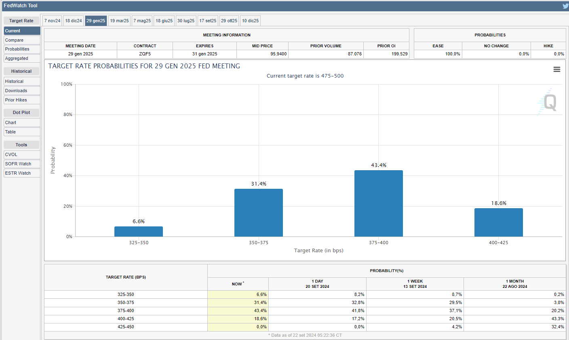Open the Dot Plot Table

22,132
